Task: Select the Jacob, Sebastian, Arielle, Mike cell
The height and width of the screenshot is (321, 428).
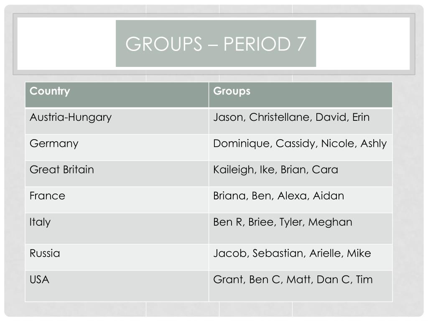Action: point(301,257)
